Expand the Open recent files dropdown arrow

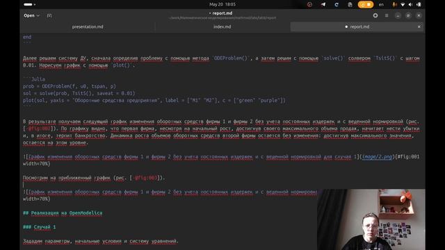pyautogui.click(x=38, y=15)
